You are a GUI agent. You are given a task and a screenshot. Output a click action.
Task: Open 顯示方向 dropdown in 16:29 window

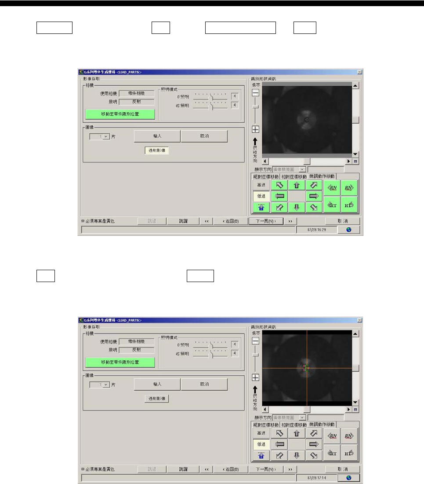coord(302,169)
